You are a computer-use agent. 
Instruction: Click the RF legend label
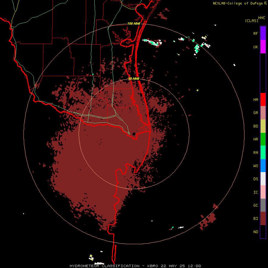[255, 34]
